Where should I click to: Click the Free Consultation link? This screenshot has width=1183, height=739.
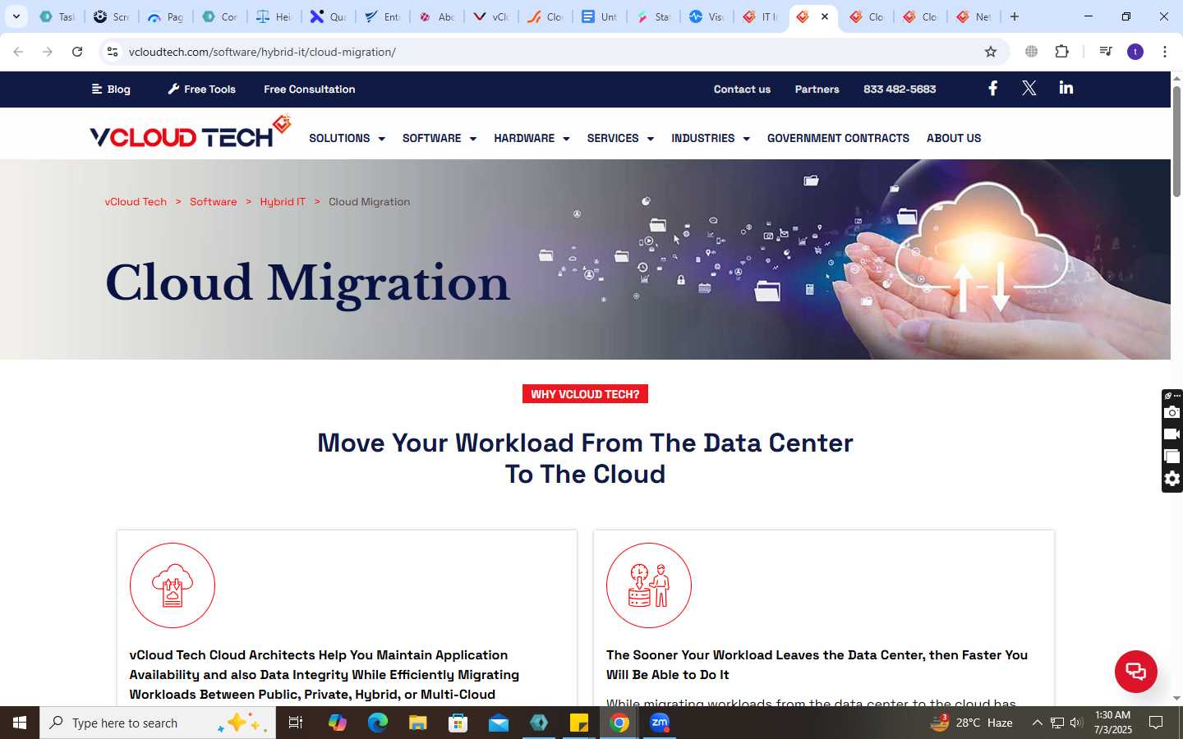[x=310, y=89]
